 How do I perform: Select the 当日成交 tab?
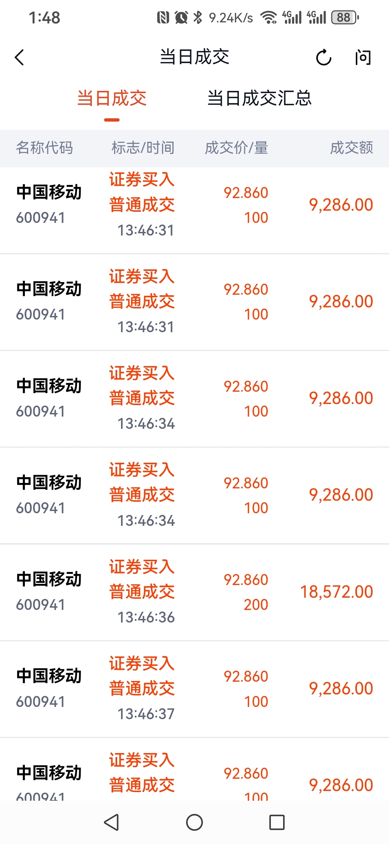point(112,98)
